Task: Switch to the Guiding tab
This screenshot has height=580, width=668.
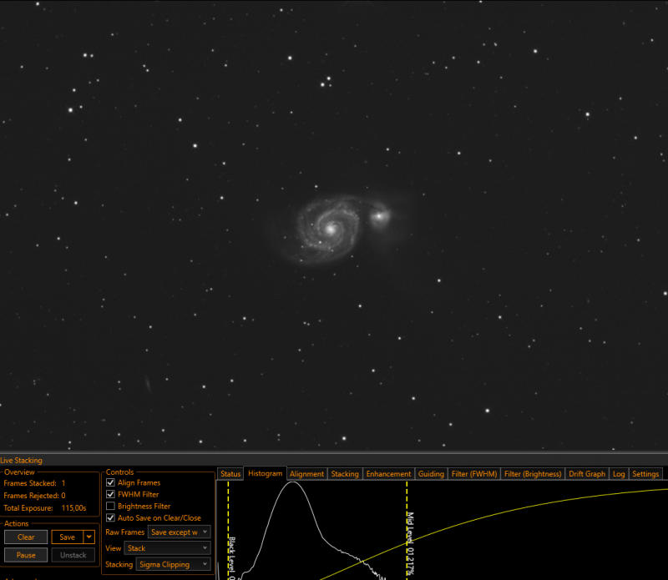Action: coord(431,474)
